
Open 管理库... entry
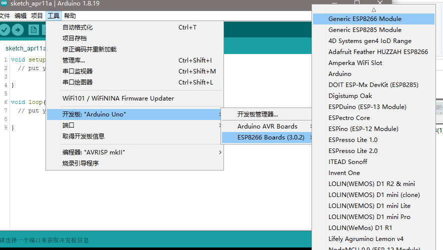point(135,60)
